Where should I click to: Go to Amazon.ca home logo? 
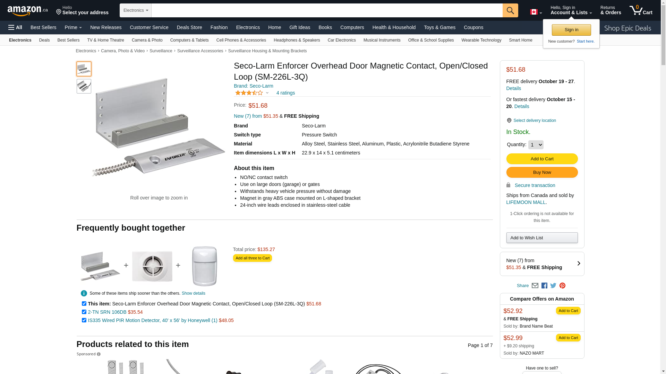(x=27, y=11)
